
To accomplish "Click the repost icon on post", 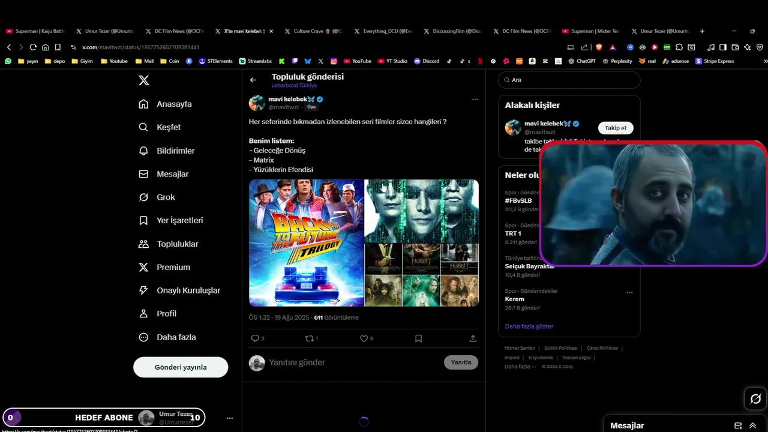I will pos(310,338).
